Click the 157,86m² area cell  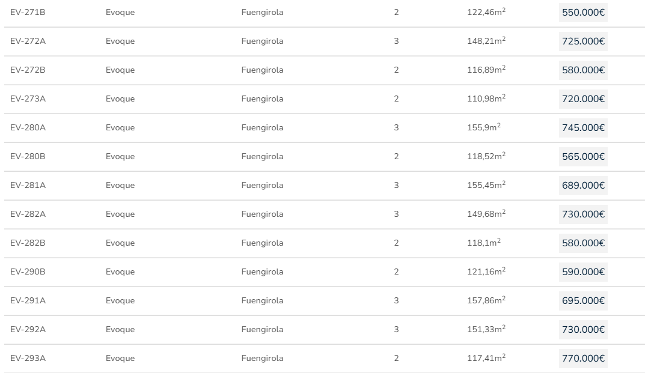[486, 301]
